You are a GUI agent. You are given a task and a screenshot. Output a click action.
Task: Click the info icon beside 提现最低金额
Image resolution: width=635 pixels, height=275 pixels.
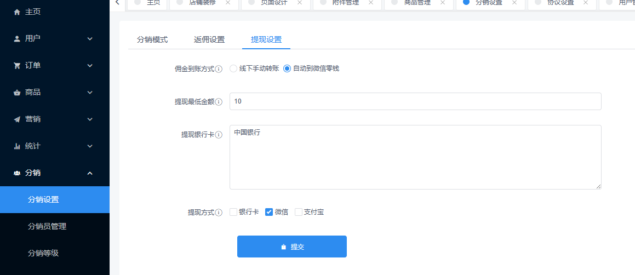pyautogui.click(x=219, y=102)
